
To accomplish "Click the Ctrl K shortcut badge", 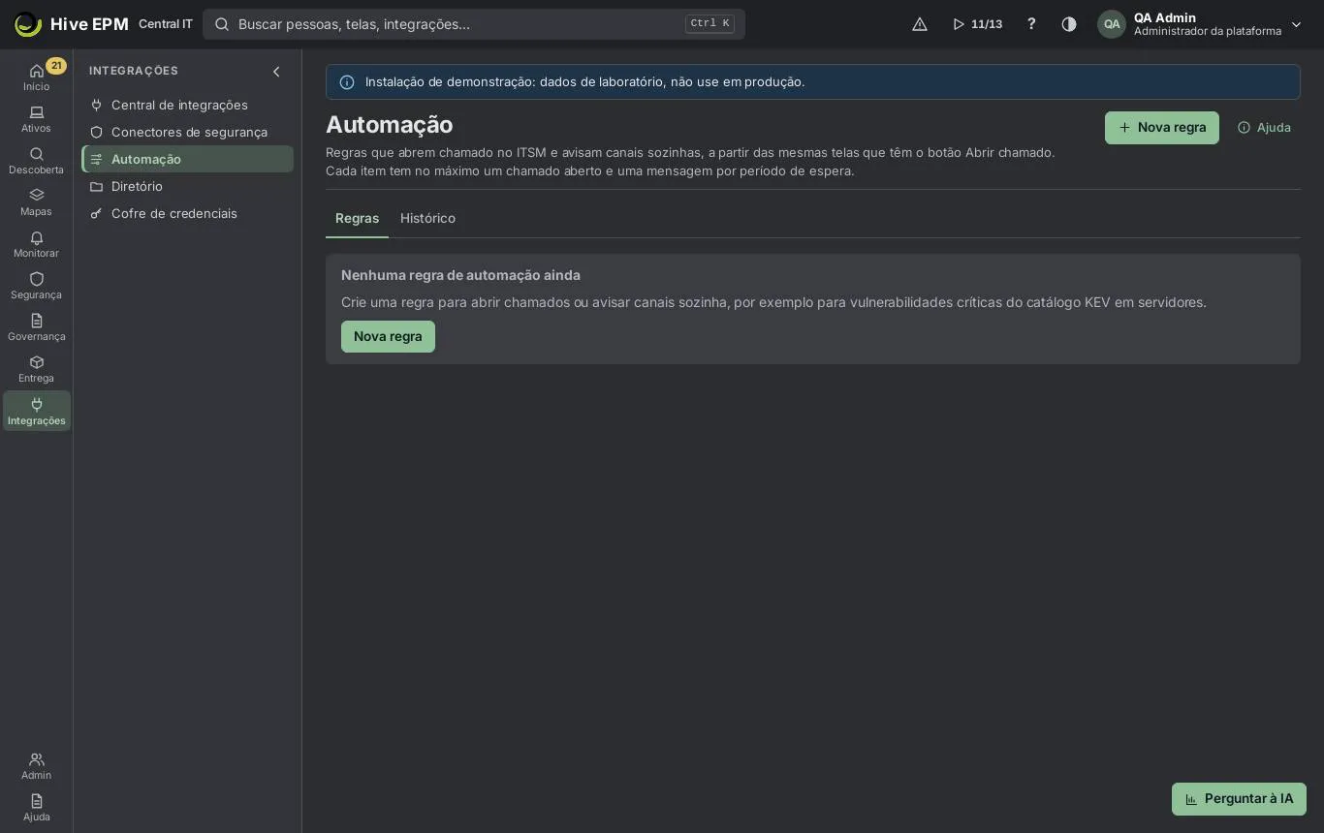I will click(x=709, y=24).
